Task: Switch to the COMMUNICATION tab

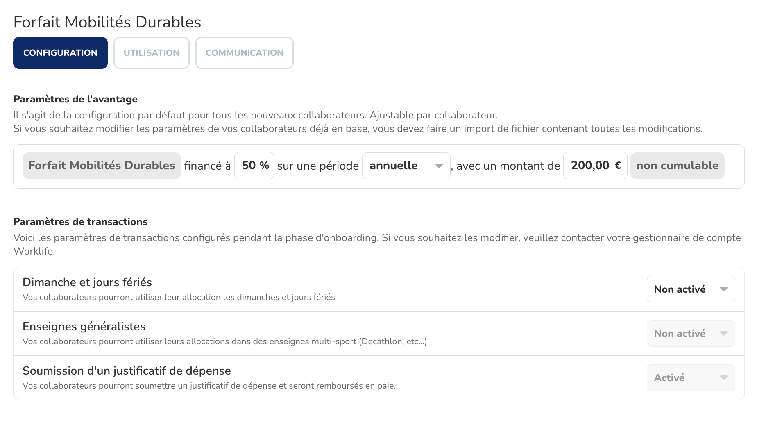Action: click(244, 53)
